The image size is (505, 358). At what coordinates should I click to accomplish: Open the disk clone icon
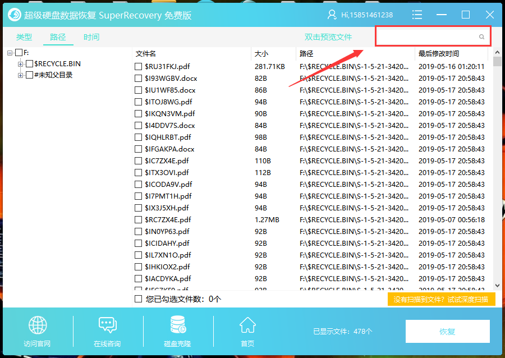[x=178, y=325]
